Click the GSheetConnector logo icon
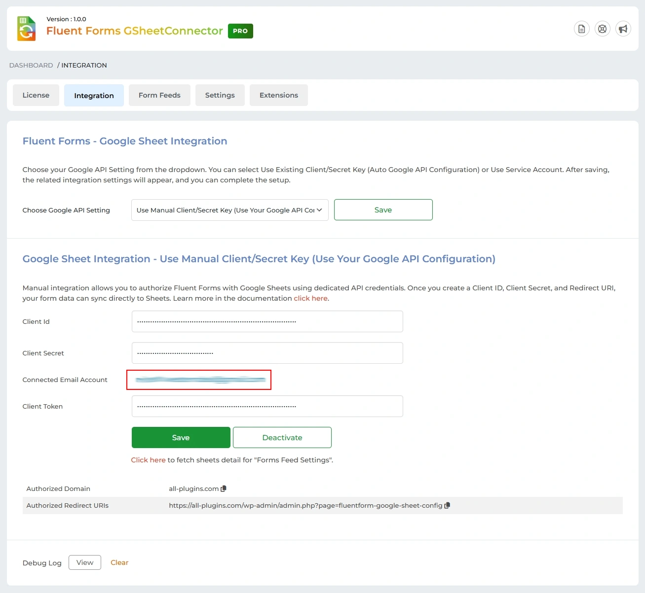The height and width of the screenshot is (593, 645). coord(26,29)
